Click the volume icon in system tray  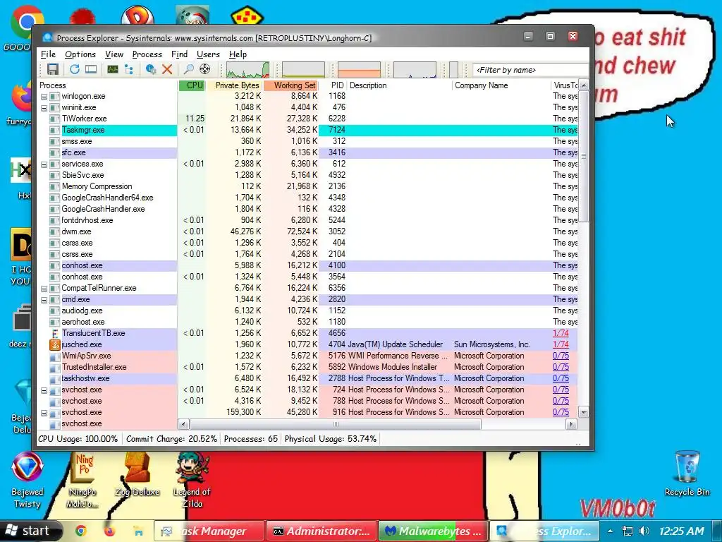click(x=644, y=531)
